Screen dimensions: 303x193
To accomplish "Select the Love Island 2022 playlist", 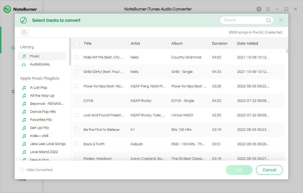I will tap(44, 152).
